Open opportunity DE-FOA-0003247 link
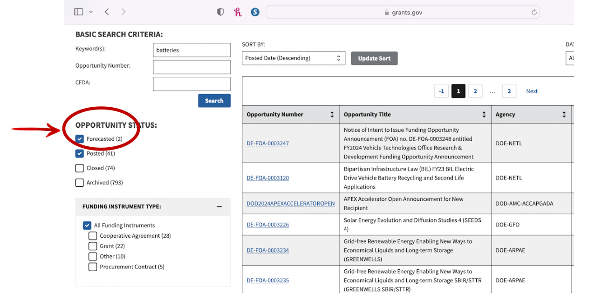Image resolution: width=602 pixels, height=301 pixels. (268, 144)
